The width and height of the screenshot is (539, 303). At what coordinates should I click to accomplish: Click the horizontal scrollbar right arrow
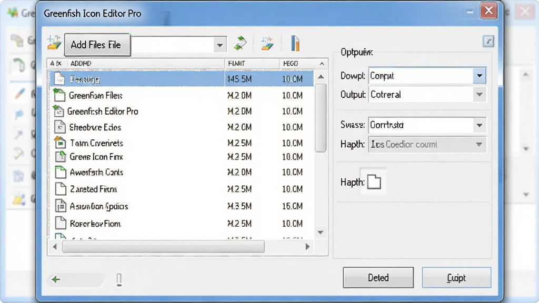click(x=307, y=247)
